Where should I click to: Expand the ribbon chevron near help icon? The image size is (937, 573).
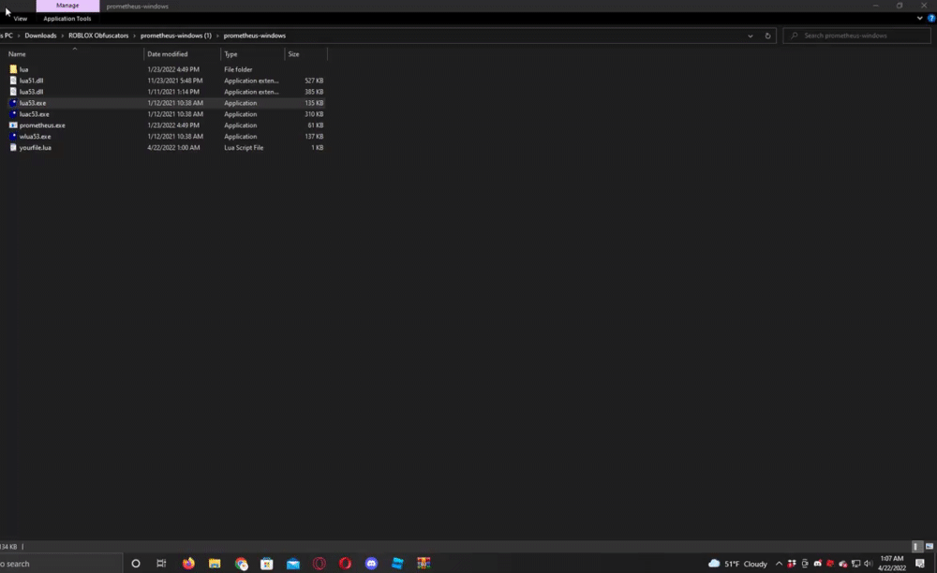tap(920, 19)
